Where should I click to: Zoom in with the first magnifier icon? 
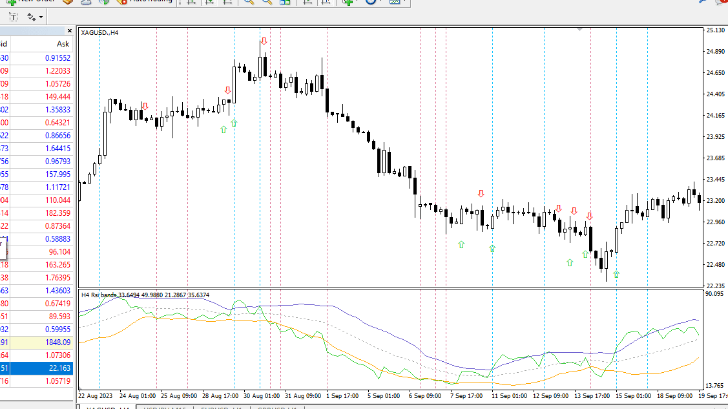(249, 2)
